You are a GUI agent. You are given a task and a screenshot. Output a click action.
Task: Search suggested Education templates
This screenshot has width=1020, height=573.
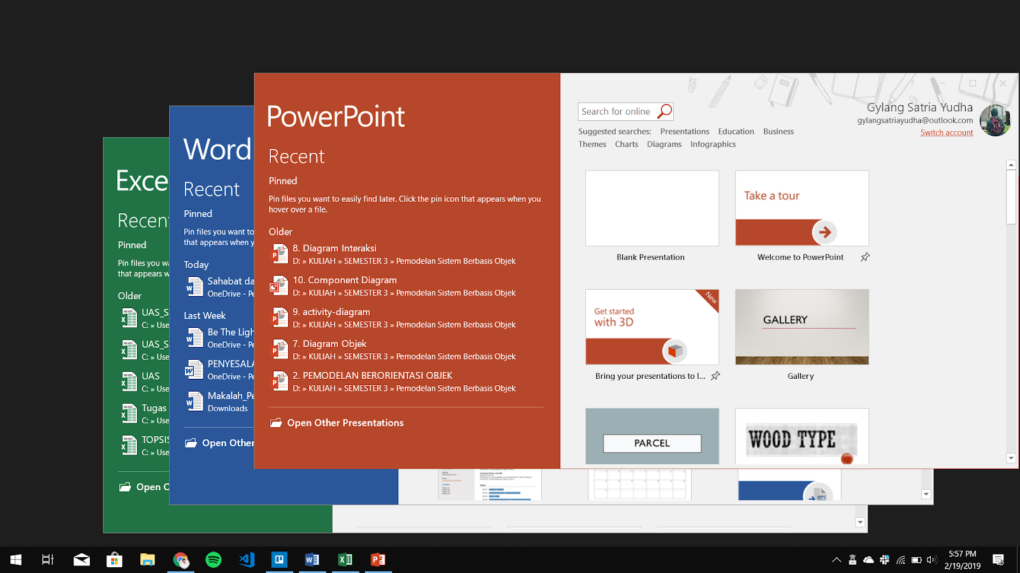[736, 131]
